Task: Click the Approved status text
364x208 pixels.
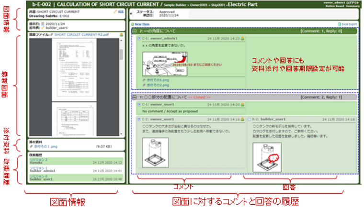Action: [x=167, y=12]
